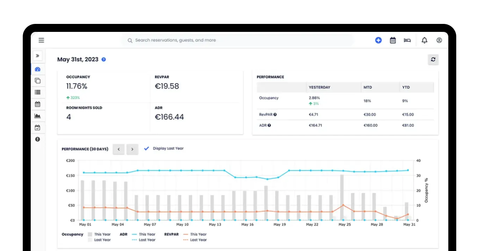Screen dimensions: 479x251
Task: Click the €19.58 RevPAR value
Action: (x=167, y=86)
